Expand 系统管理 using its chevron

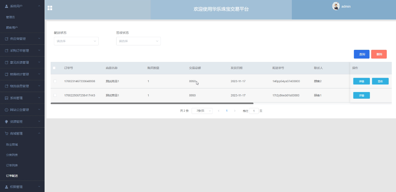point(39,98)
